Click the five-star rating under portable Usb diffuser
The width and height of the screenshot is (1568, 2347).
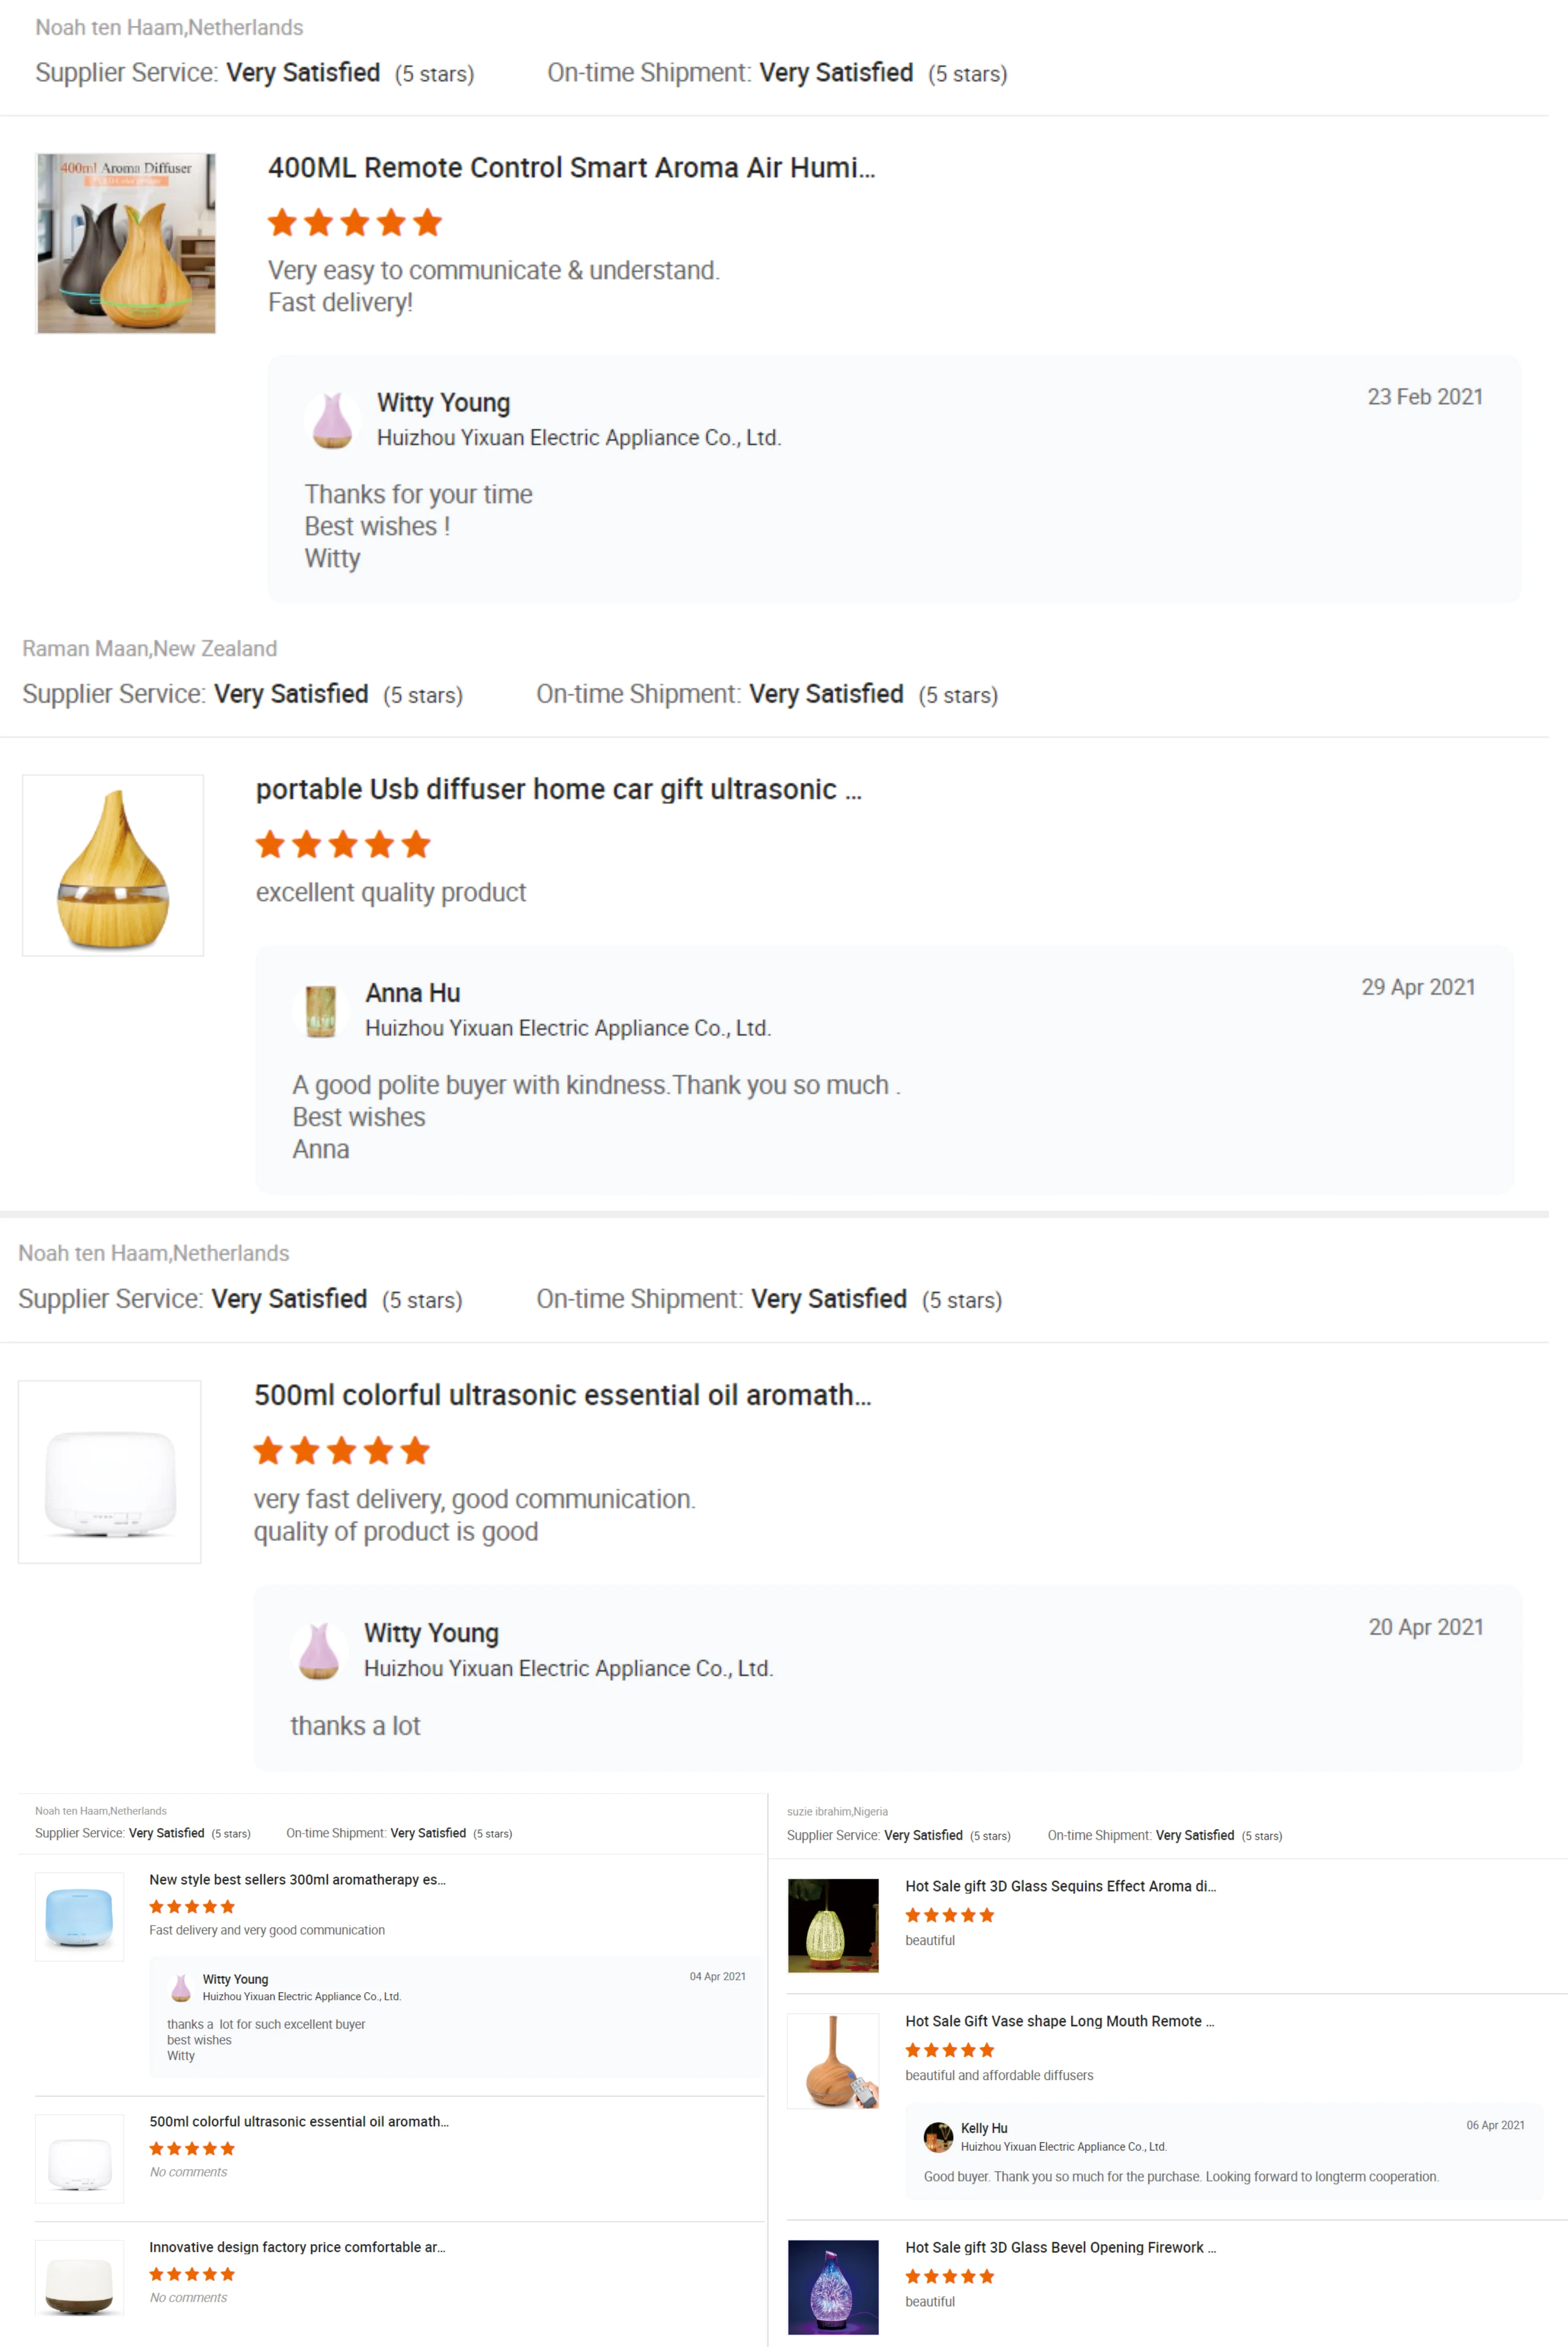coord(343,845)
